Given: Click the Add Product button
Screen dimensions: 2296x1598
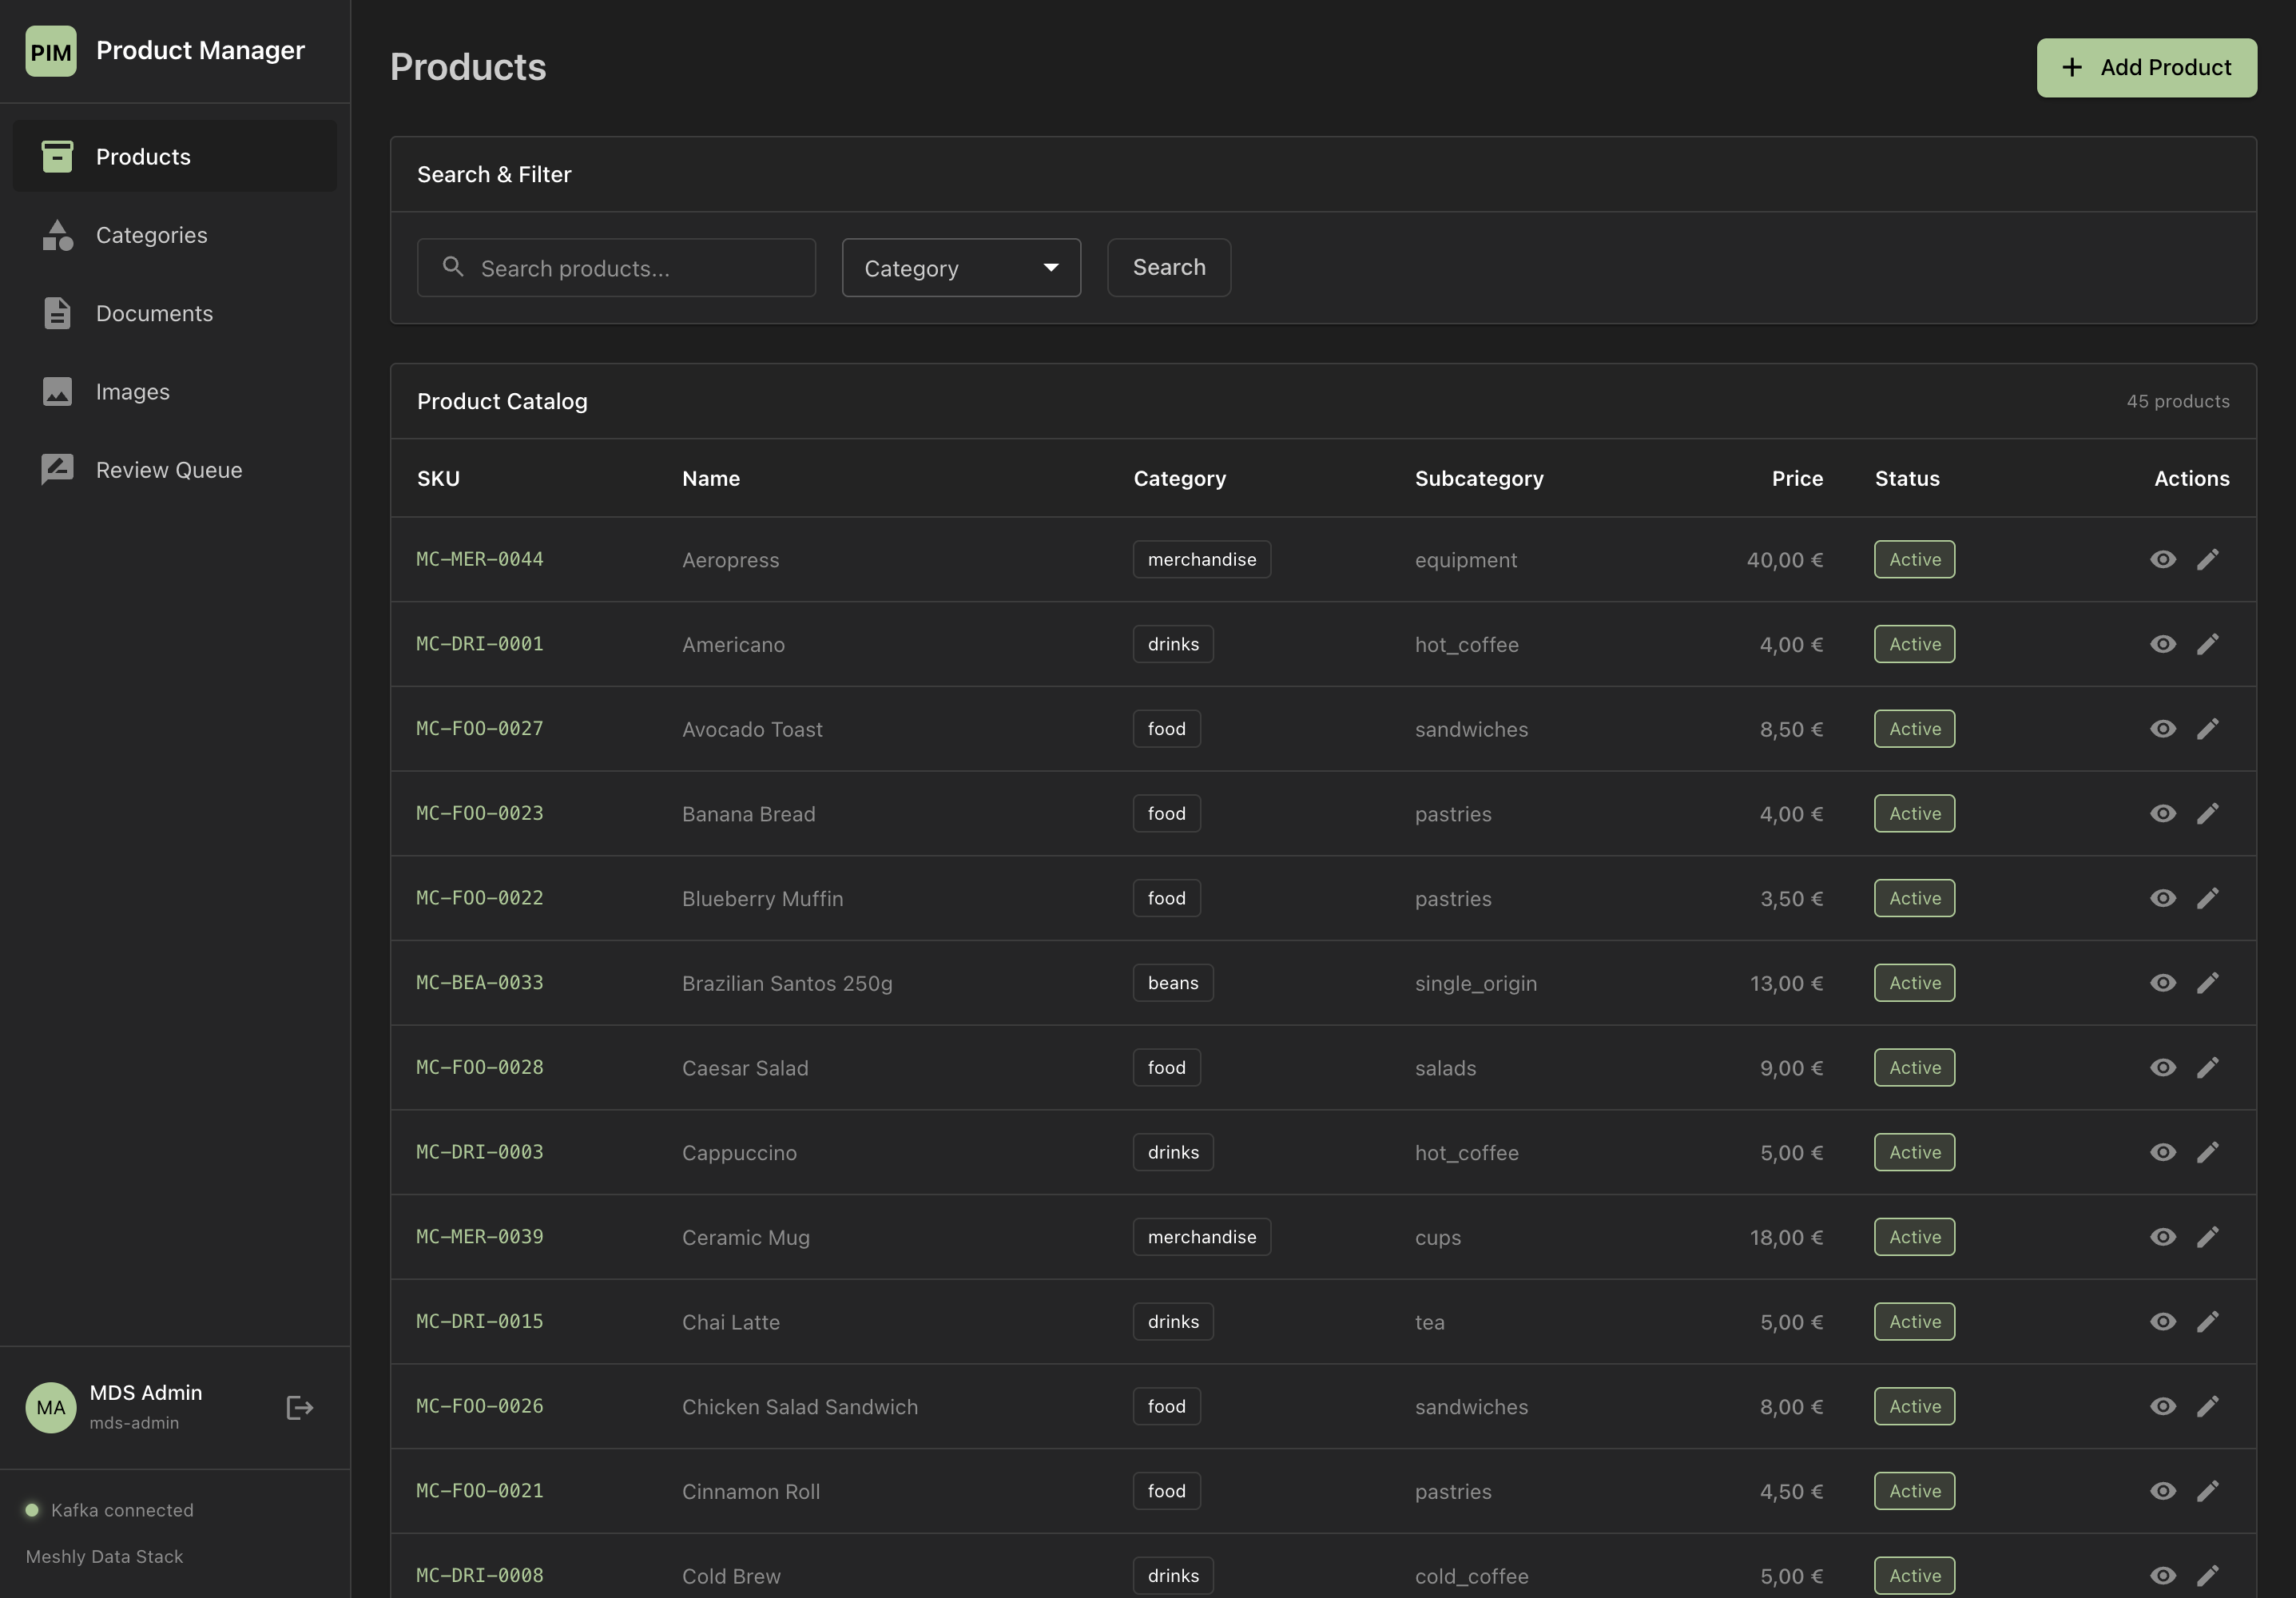Looking at the screenshot, I should [x=2147, y=67].
